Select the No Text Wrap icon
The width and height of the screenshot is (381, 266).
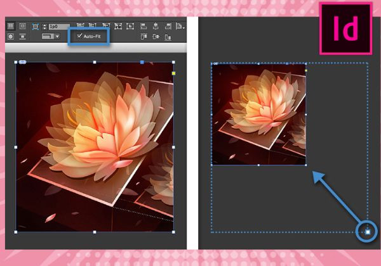(11, 26)
